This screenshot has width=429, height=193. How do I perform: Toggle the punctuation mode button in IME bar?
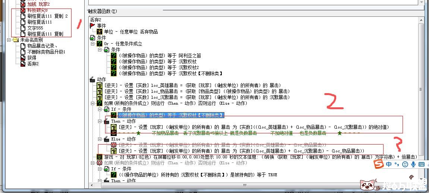click(x=397, y=164)
